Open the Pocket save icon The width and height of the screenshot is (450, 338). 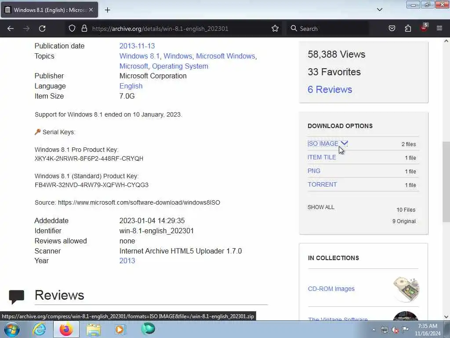(392, 29)
